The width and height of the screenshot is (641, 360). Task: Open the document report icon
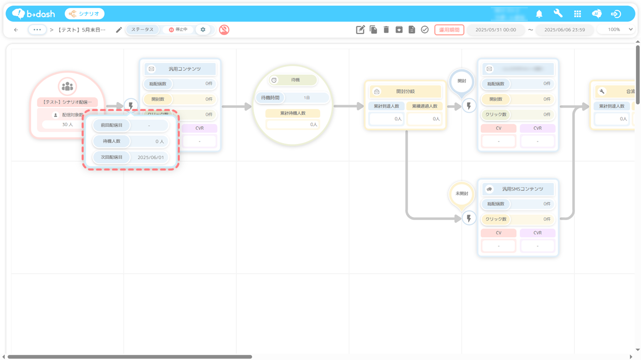pos(412,30)
